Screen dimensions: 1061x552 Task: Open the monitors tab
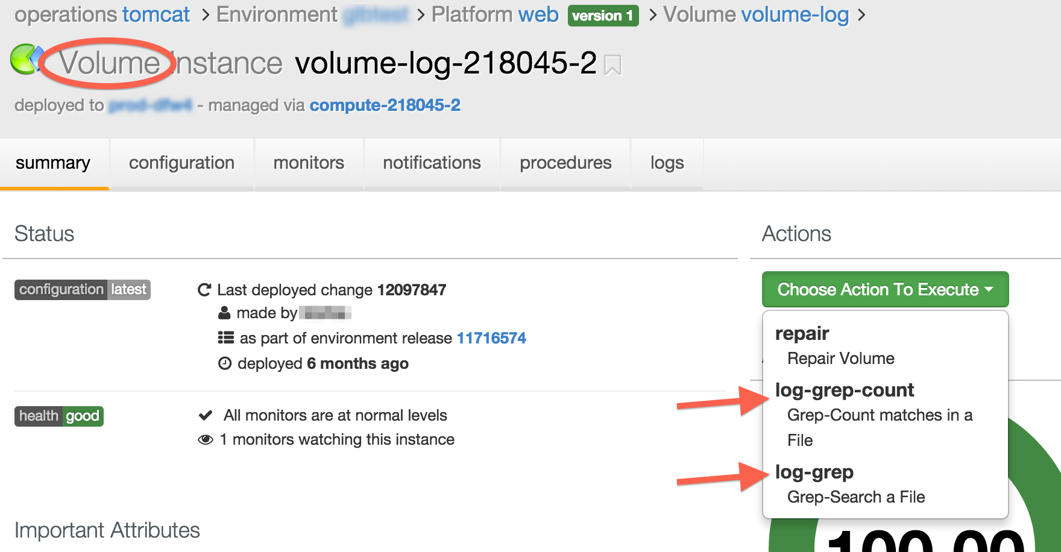pos(309,163)
